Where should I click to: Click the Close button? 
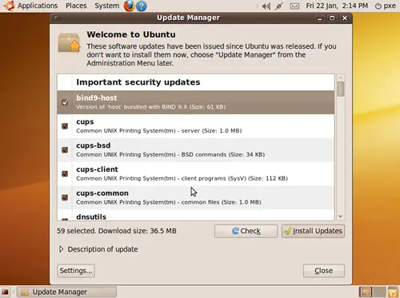point(324,271)
